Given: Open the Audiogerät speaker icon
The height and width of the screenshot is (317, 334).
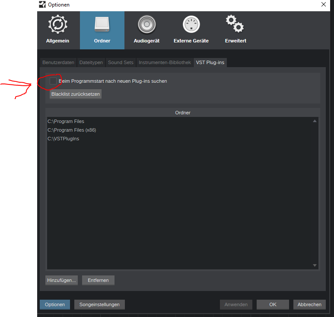Looking at the screenshot, I should [x=146, y=26].
